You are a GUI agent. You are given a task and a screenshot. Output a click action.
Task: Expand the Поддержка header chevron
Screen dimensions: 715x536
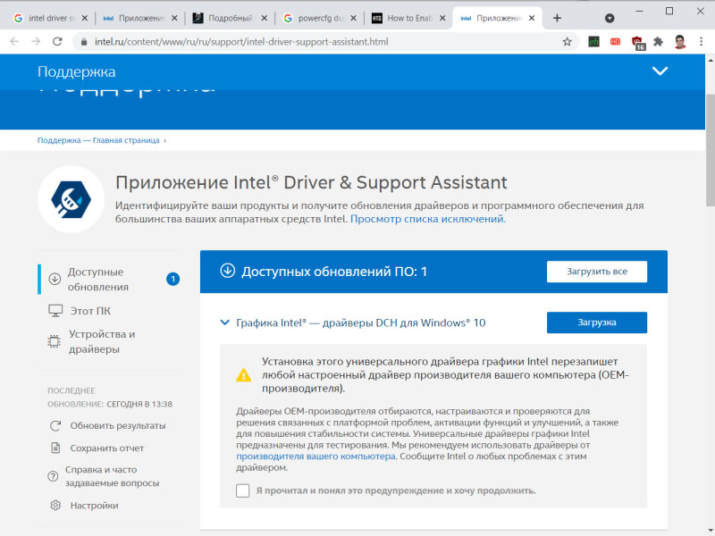click(660, 71)
